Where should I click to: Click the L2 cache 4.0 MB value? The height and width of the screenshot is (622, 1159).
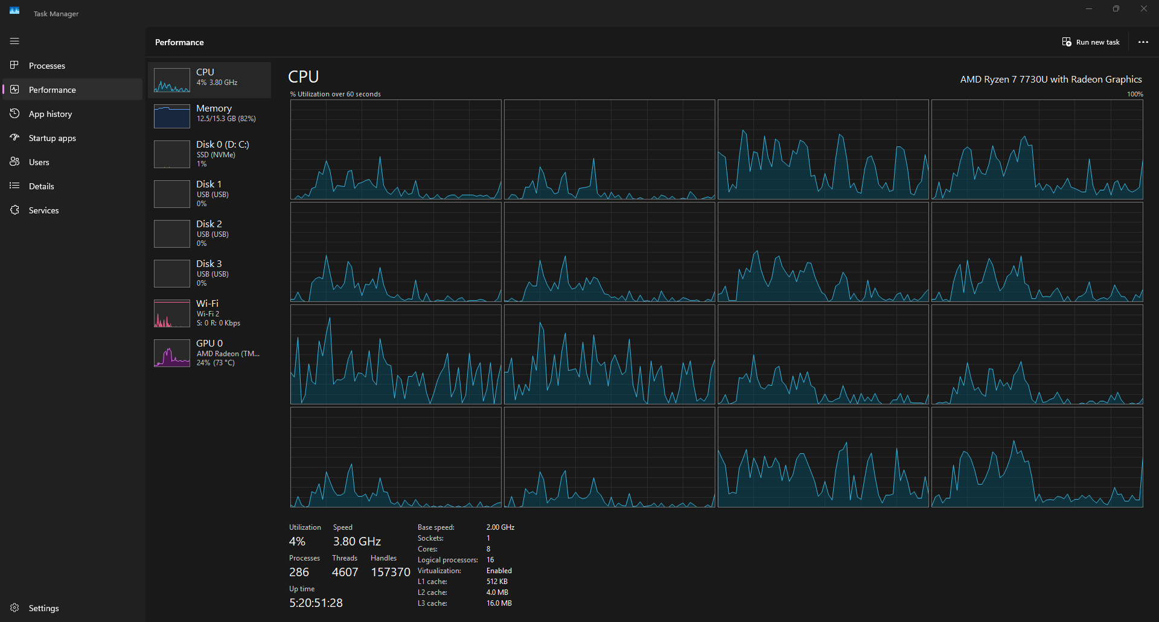tap(497, 592)
